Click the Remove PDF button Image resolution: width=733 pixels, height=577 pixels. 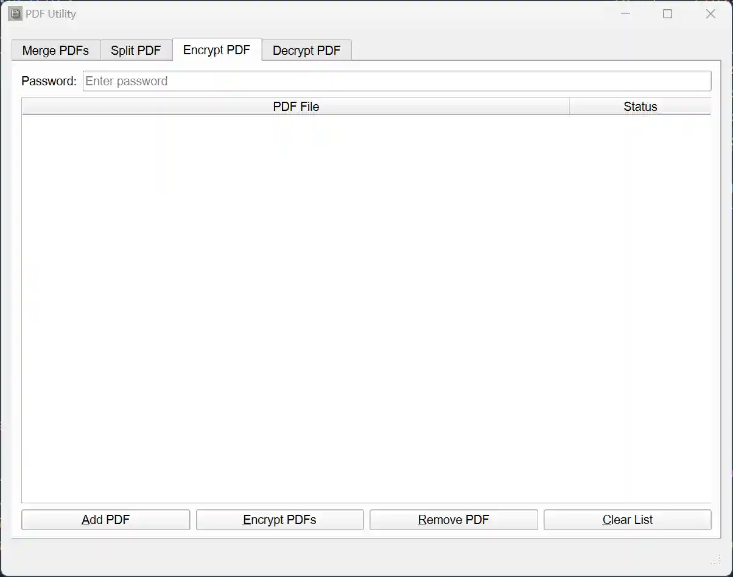[454, 520]
